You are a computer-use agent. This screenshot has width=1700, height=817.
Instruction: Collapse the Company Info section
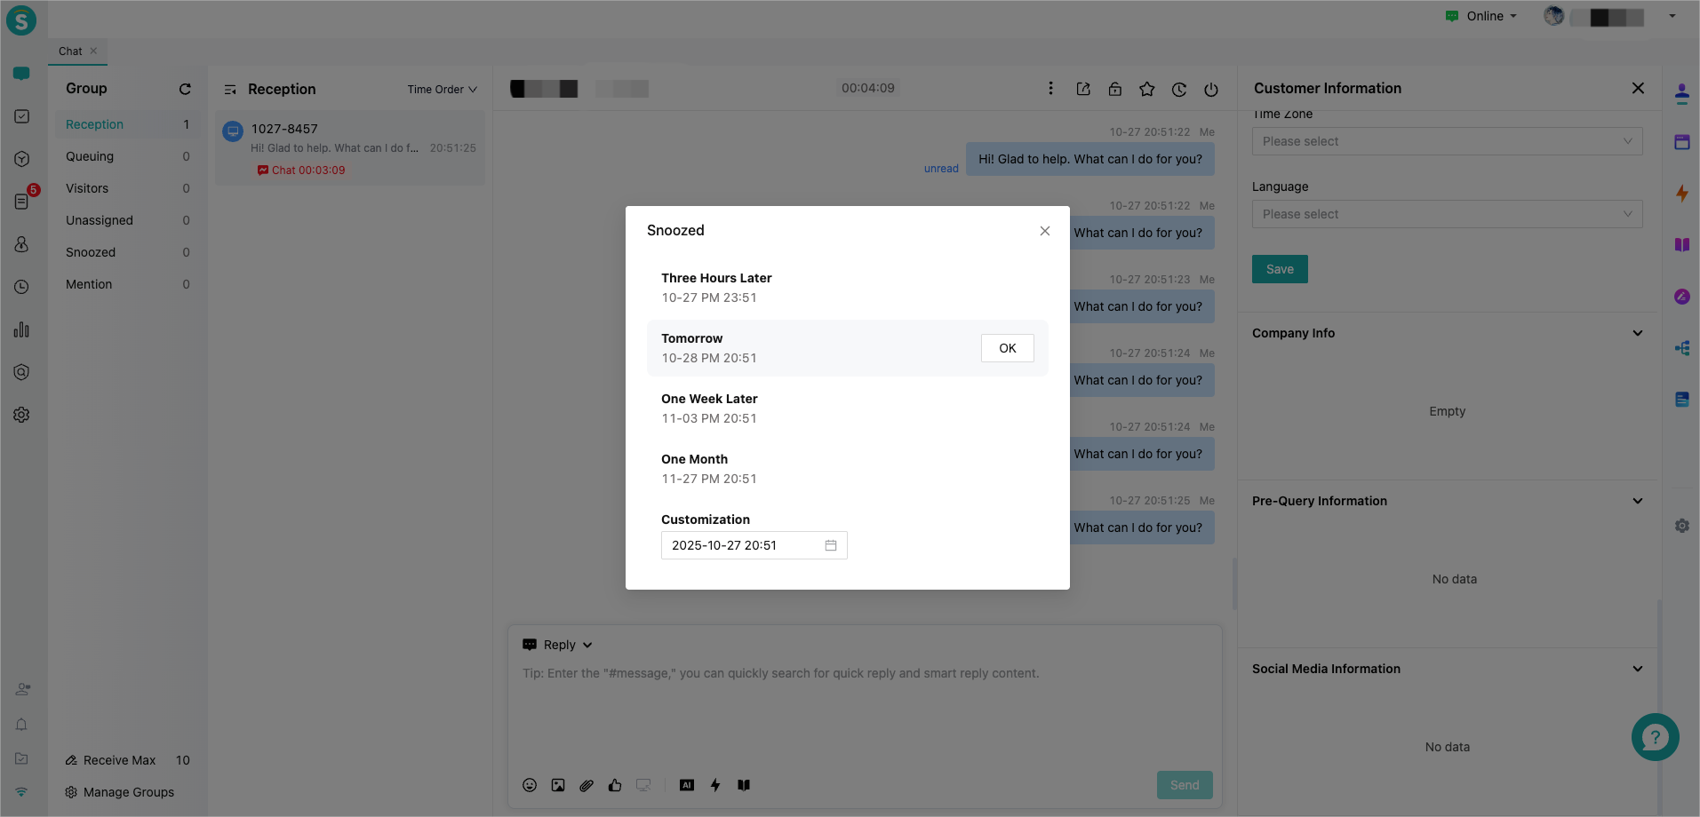(x=1637, y=333)
